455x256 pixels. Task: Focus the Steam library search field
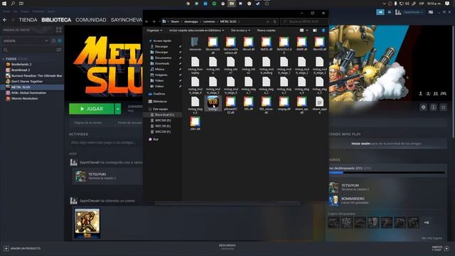point(29,50)
